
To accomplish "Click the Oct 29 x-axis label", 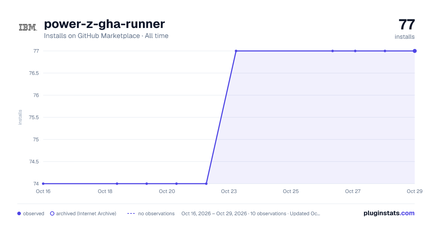I will click(414, 191).
